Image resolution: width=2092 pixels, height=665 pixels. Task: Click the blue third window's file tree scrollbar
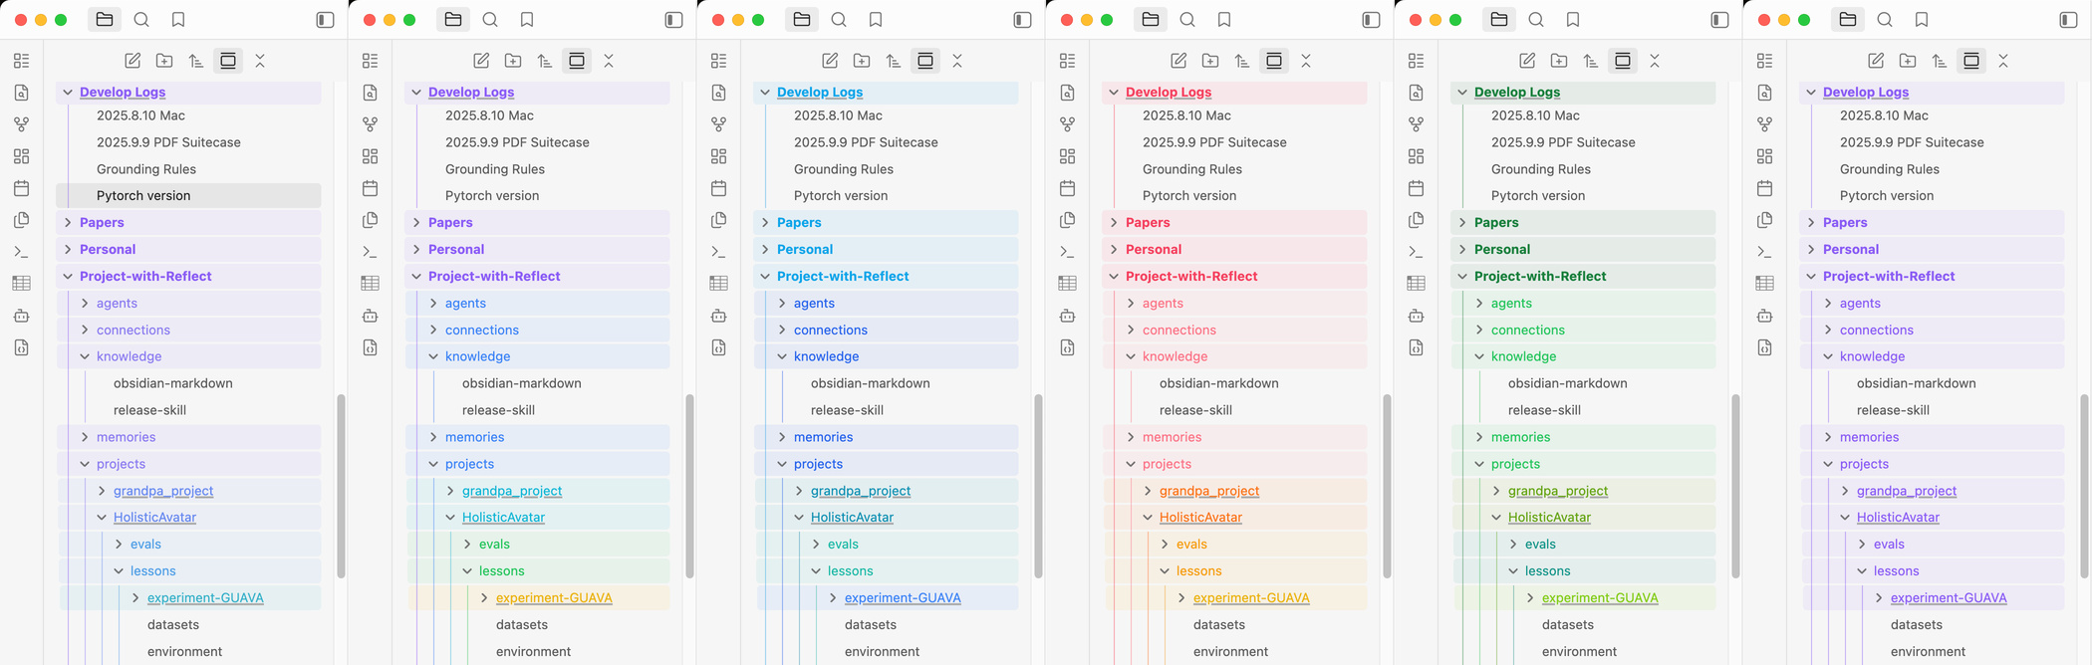pos(1038,486)
